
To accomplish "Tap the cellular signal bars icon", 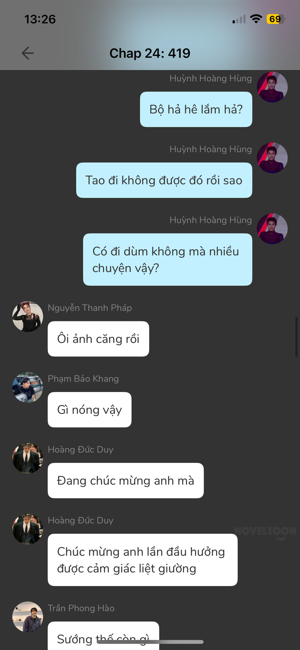I will 239,19.
